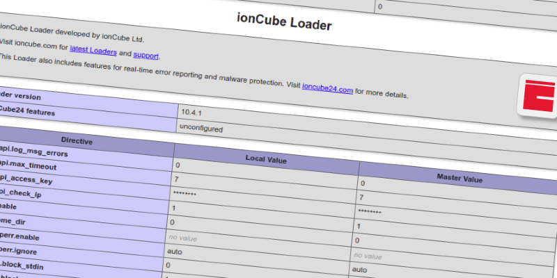Select the unconfigured features value
The width and height of the screenshot is (557, 278).
tap(202, 128)
